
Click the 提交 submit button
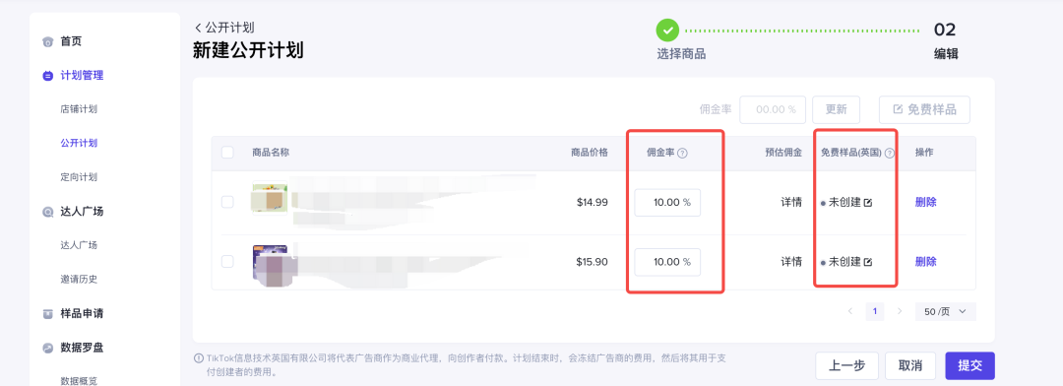point(969,365)
